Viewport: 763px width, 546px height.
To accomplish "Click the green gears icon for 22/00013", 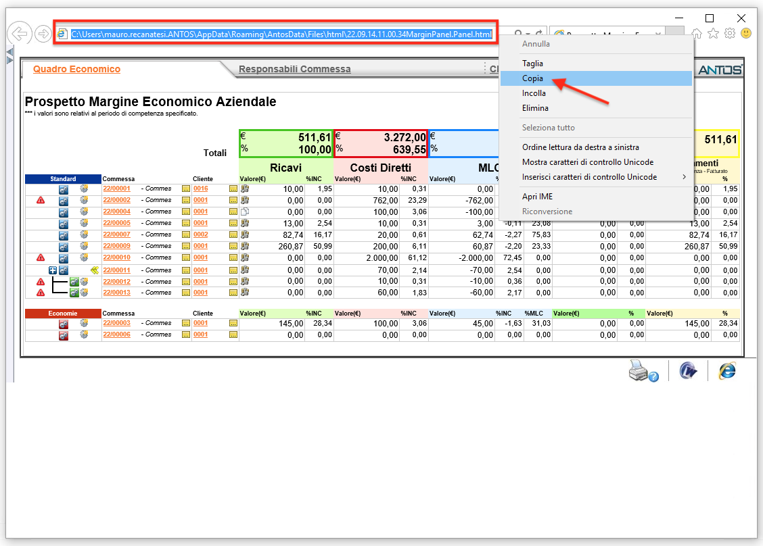I will tap(74, 293).
